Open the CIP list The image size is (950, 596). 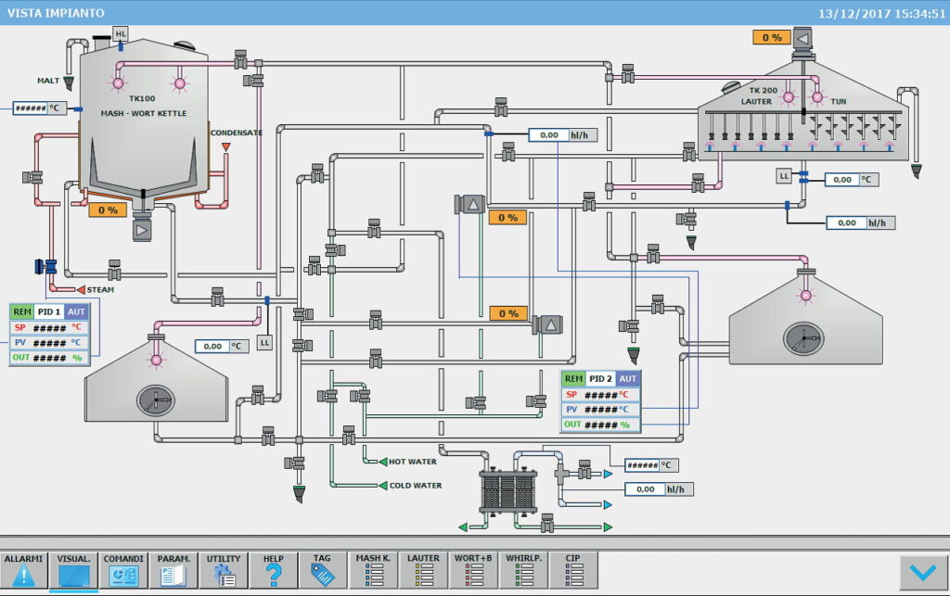tap(573, 570)
